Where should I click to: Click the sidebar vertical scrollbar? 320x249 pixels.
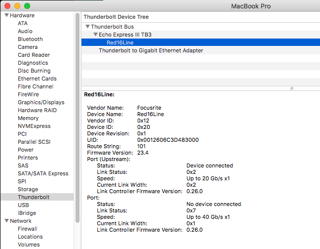[77, 119]
